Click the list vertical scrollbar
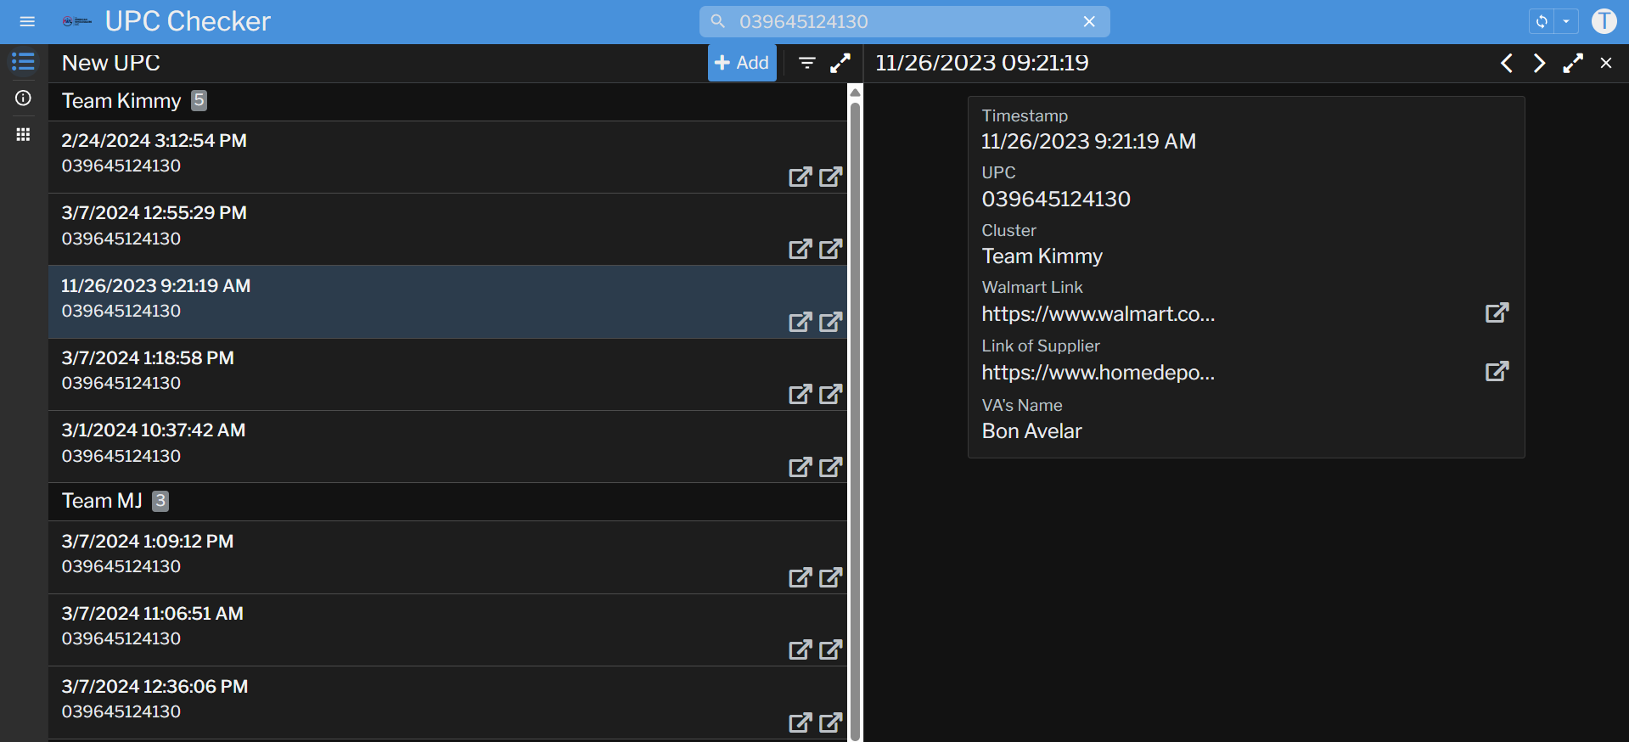Screen dimensions: 1629x742 point(855,416)
